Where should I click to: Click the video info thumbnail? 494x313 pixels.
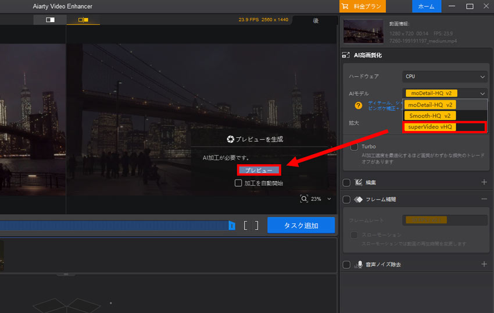pyautogui.click(x=364, y=31)
